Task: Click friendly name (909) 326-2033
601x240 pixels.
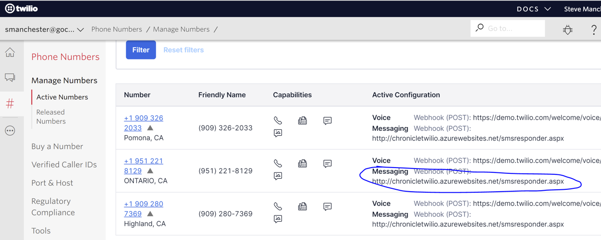Action: click(225, 128)
